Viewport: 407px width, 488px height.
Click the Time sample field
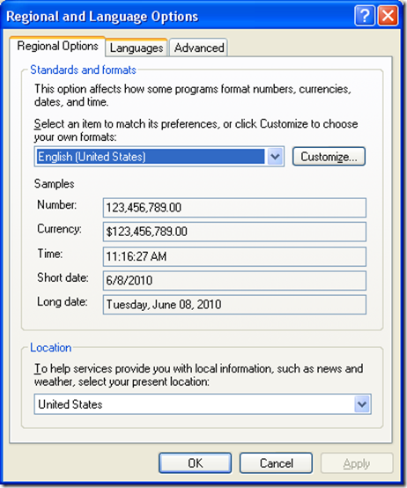coord(234,256)
